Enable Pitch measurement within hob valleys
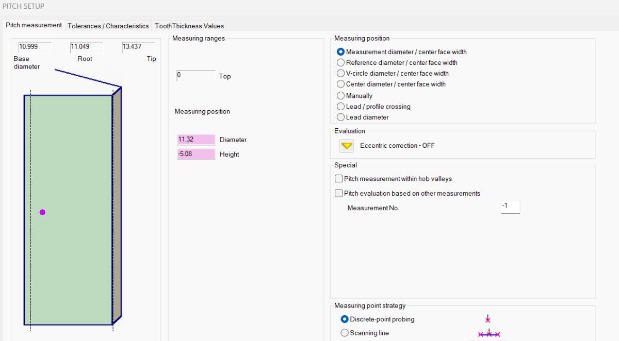 click(339, 179)
